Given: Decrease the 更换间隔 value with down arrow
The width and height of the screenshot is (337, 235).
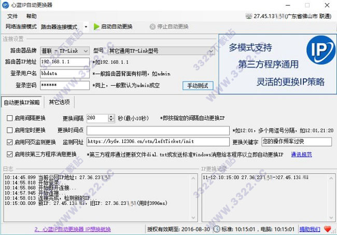Looking at the screenshot, I should point(111,120).
